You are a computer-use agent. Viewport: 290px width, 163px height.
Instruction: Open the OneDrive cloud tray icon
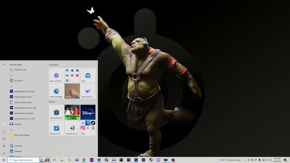coord(252,160)
